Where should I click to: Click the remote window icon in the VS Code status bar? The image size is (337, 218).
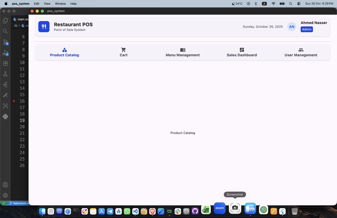pos(4,203)
